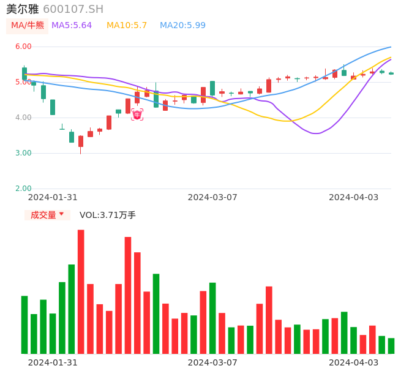Click the 600107.SH ticker code

(73, 9)
